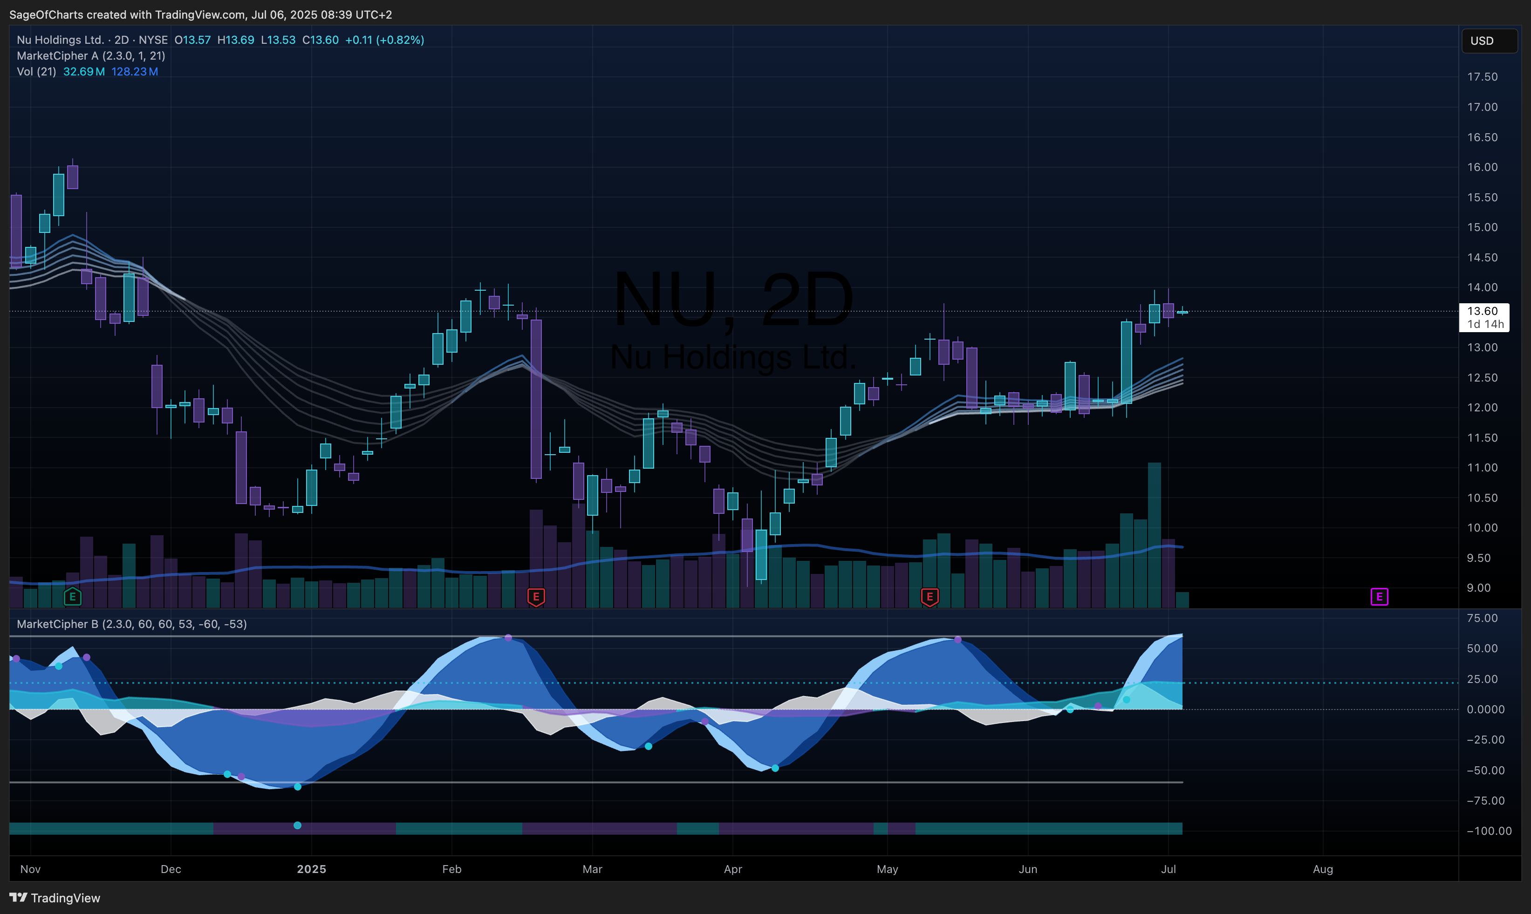
Task: Click the Aug label on time axis
Action: tap(1323, 869)
